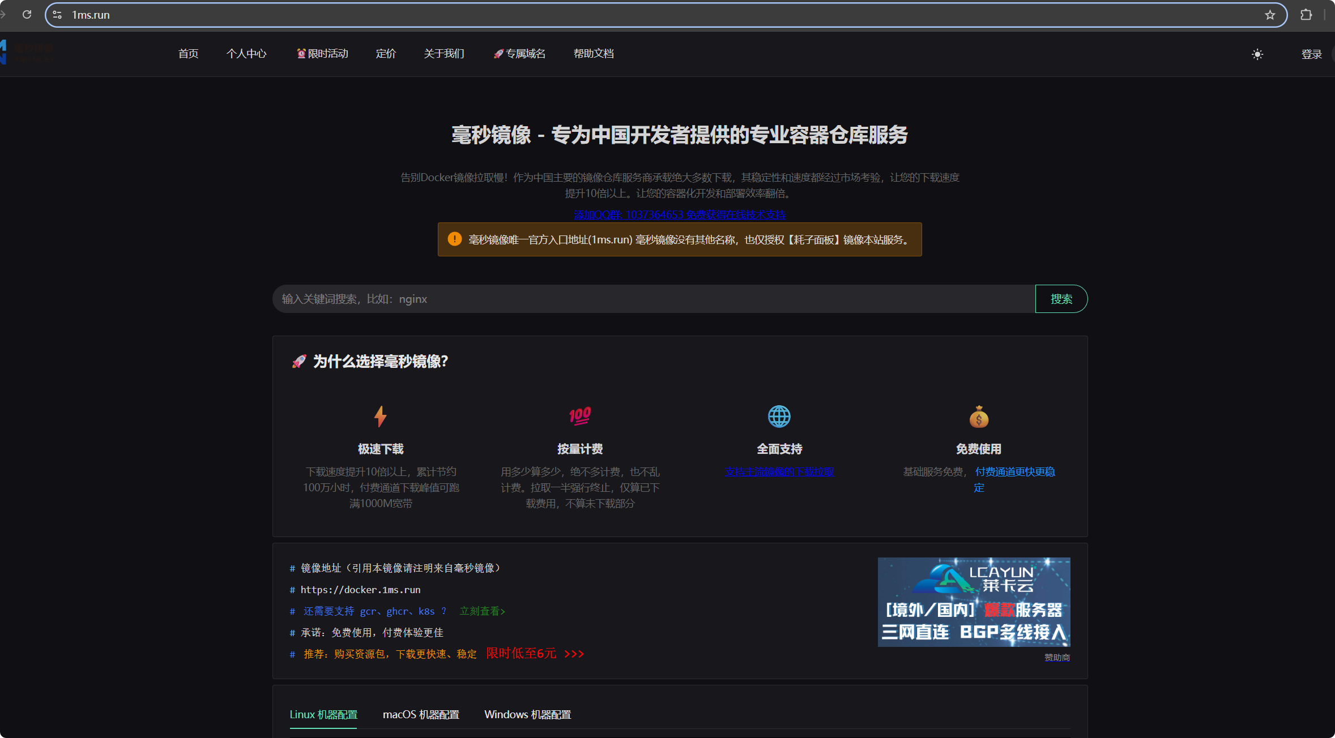Click the lightning bolt 极速下载 icon

[381, 417]
